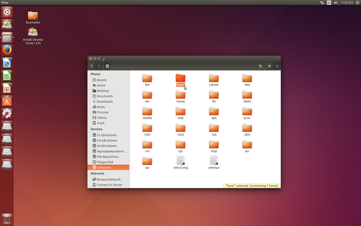The height and width of the screenshot is (226, 361).
Task: Click Connect to Server
Action: pyautogui.click(x=109, y=185)
